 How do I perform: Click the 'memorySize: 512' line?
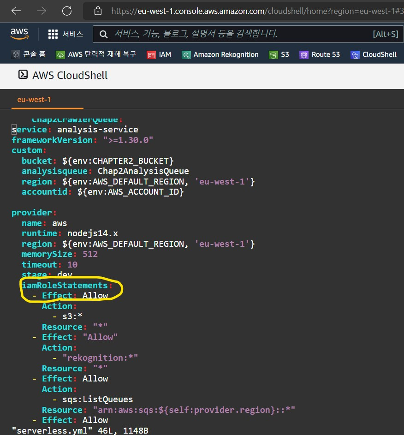click(x=59, y=254)
